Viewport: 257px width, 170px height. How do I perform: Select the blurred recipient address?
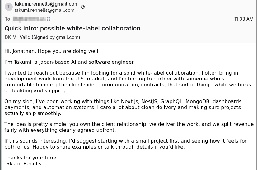[29, 19]
